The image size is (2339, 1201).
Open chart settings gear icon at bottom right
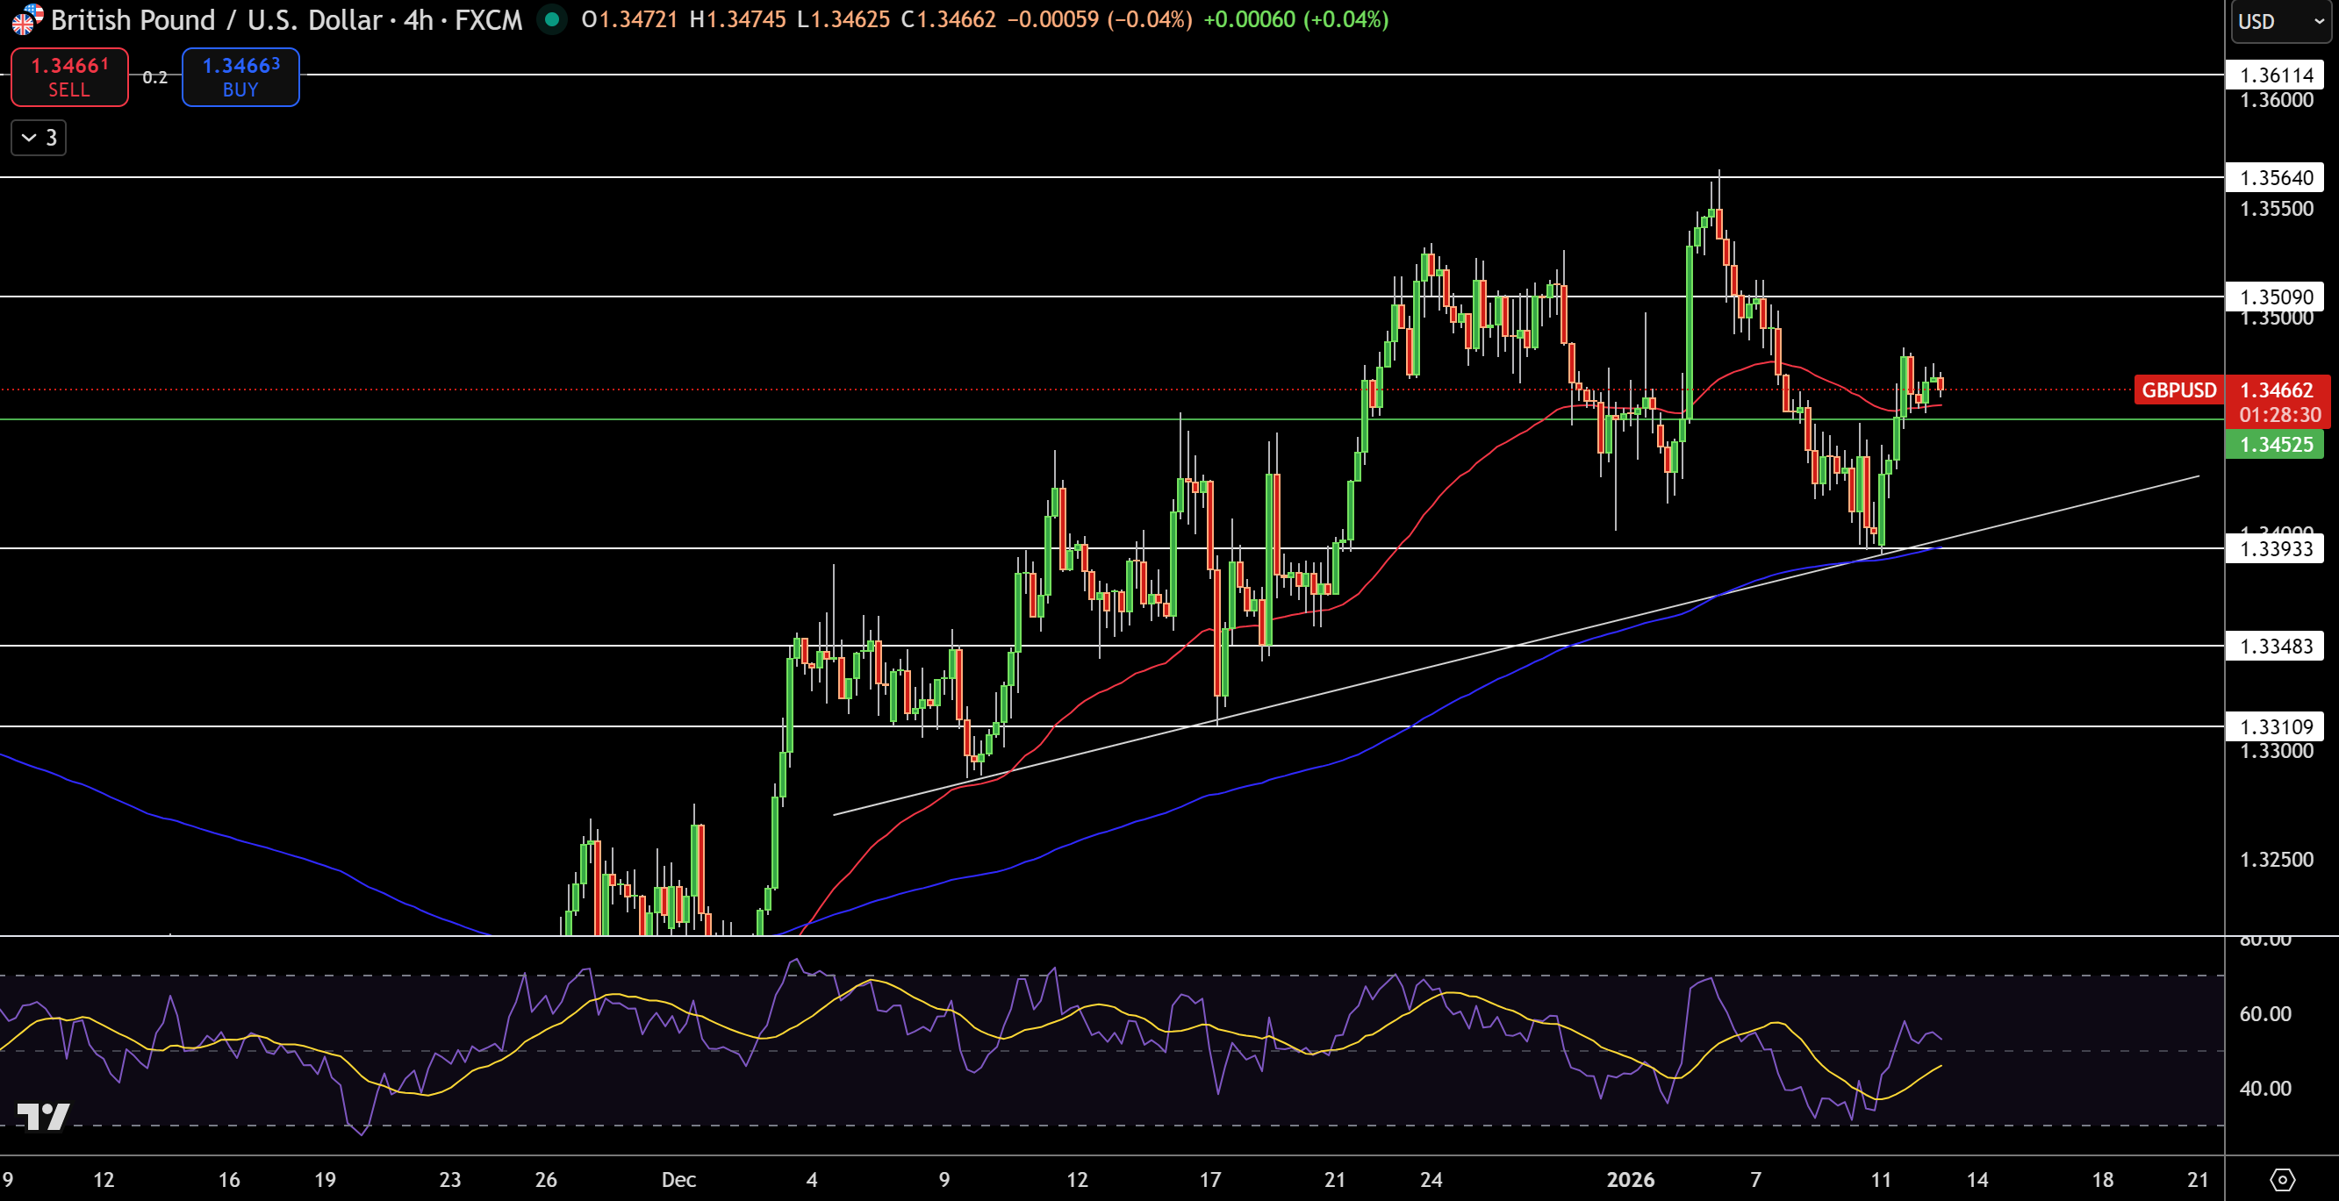pyautogui.click(x=2282, y=1179)
